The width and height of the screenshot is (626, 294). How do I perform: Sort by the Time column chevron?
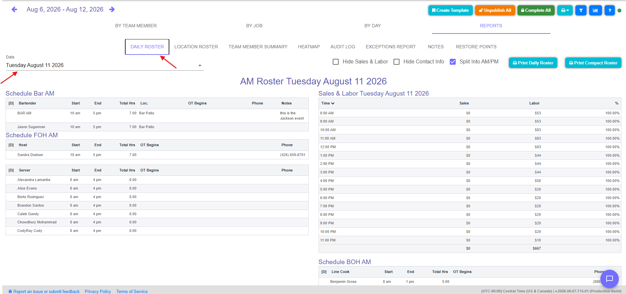tap(333, 103)
